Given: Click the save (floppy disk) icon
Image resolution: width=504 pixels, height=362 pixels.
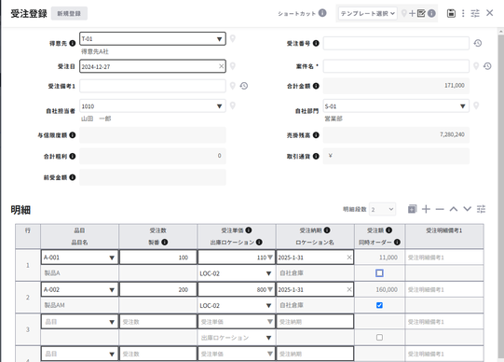Looking at the screenshot, I should (451, 13).
